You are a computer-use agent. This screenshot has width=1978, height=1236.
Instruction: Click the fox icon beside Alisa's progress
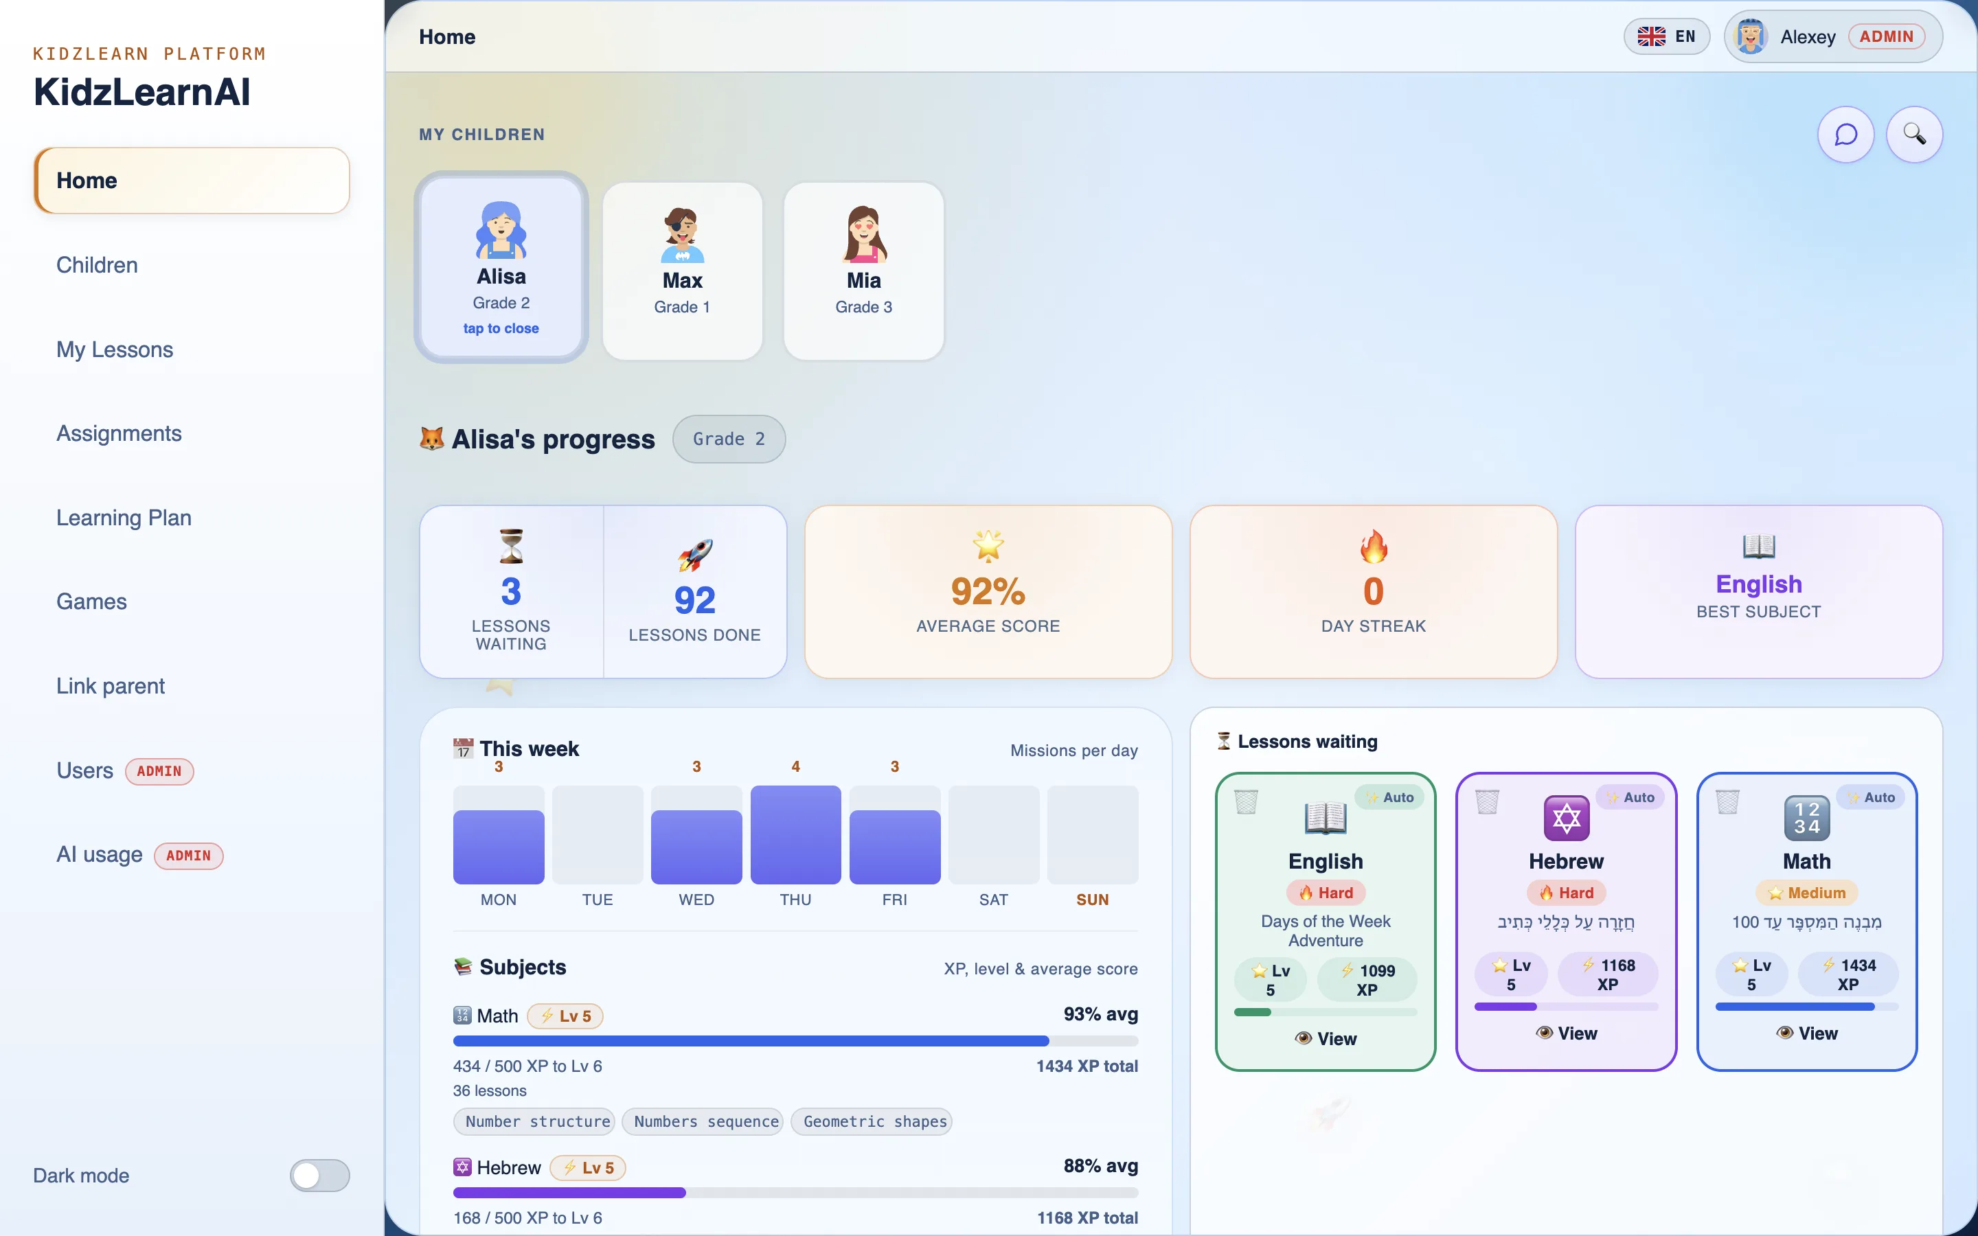[431, 439]
